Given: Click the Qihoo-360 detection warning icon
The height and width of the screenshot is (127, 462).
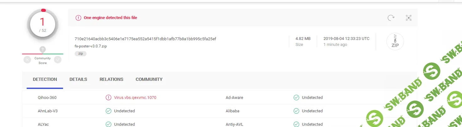Looking at the screenshot, I should coord(109,97).
